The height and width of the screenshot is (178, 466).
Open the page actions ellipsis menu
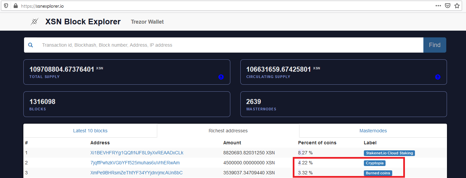438,6
